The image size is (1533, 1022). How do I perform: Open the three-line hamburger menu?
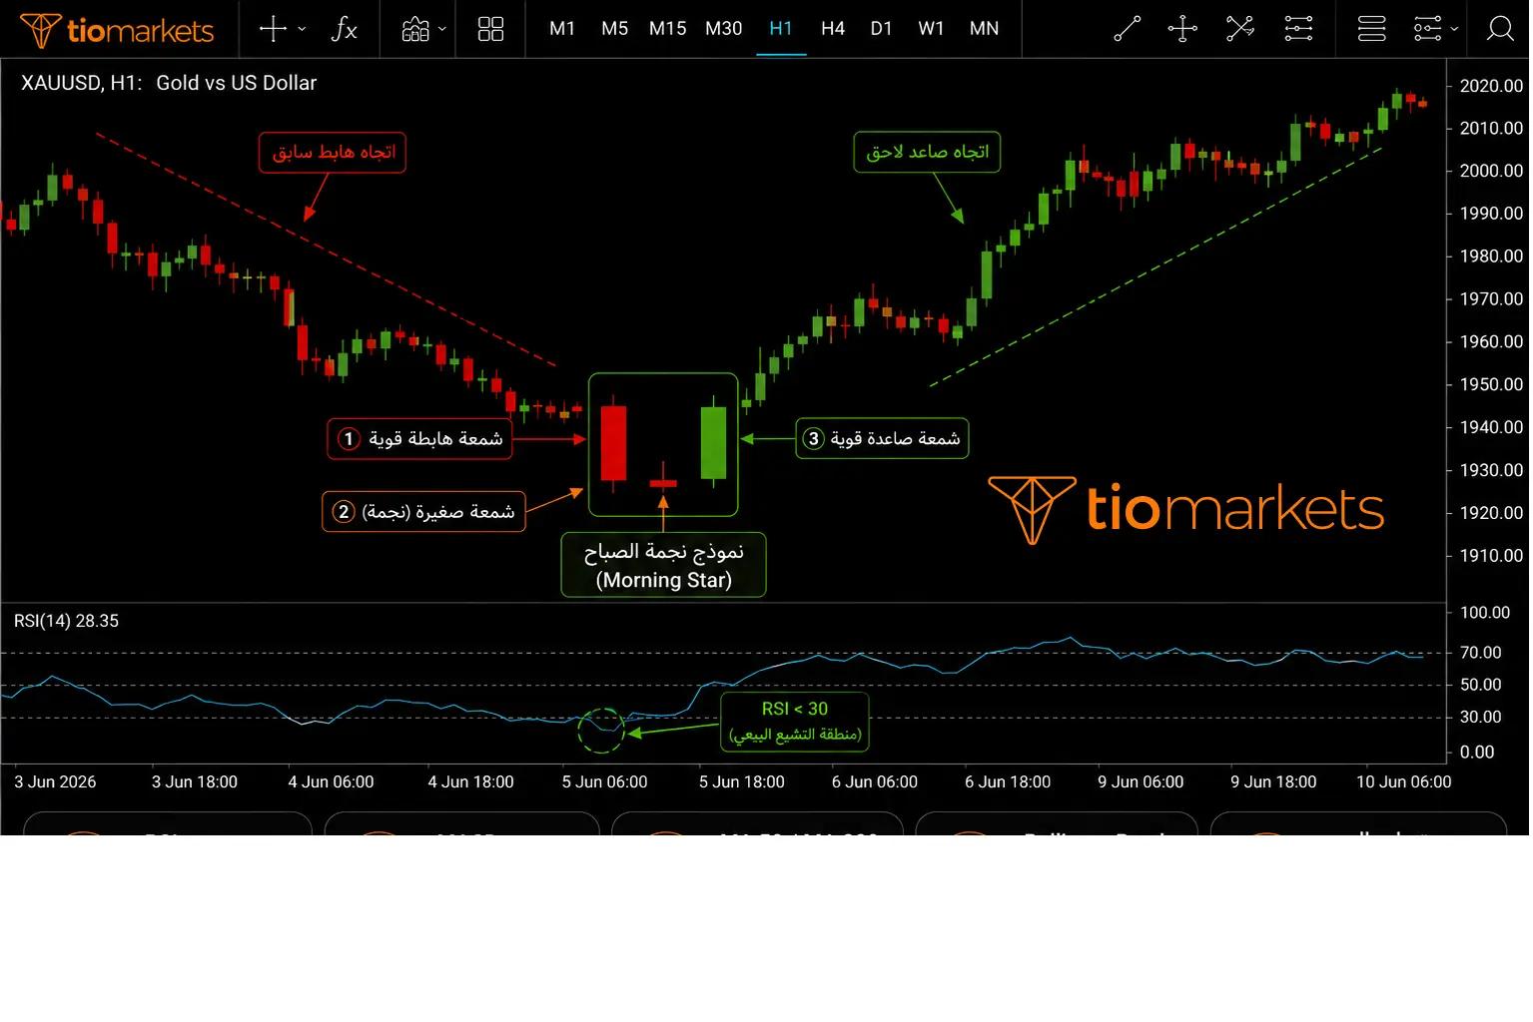1371,29
